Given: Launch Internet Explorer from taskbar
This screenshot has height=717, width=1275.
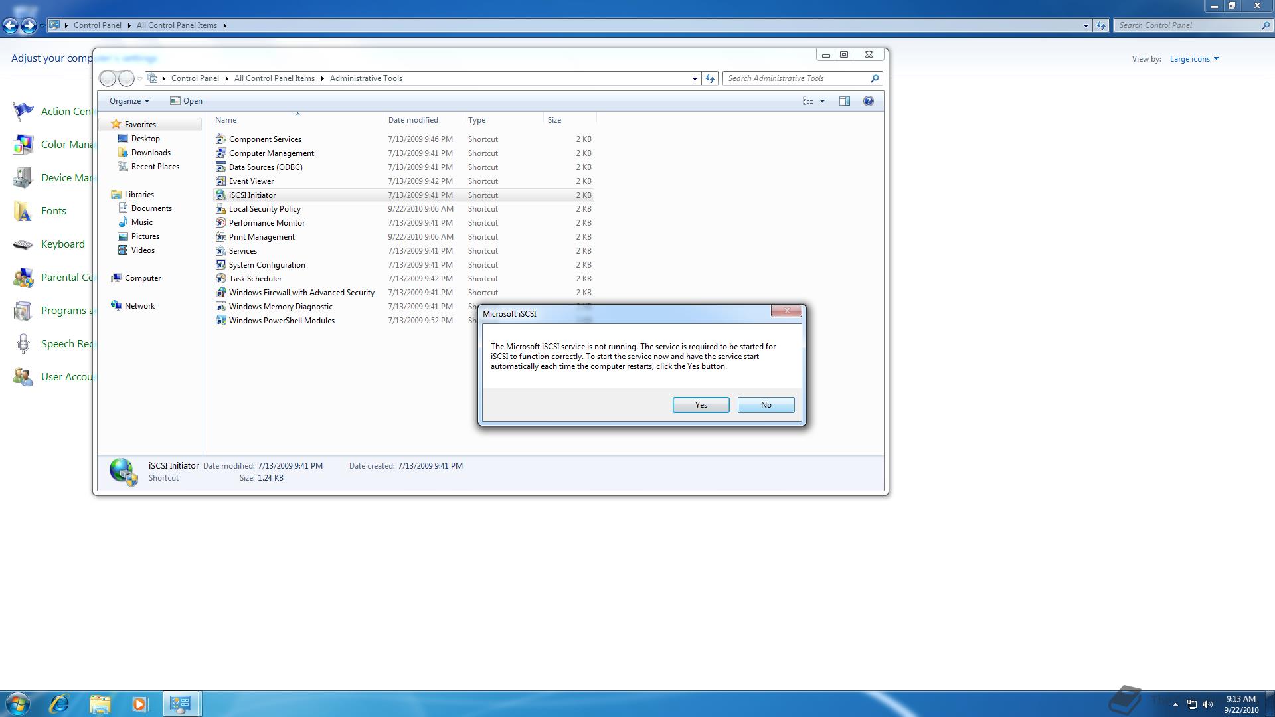Looking at the screenshot, I should coord(59,704).
